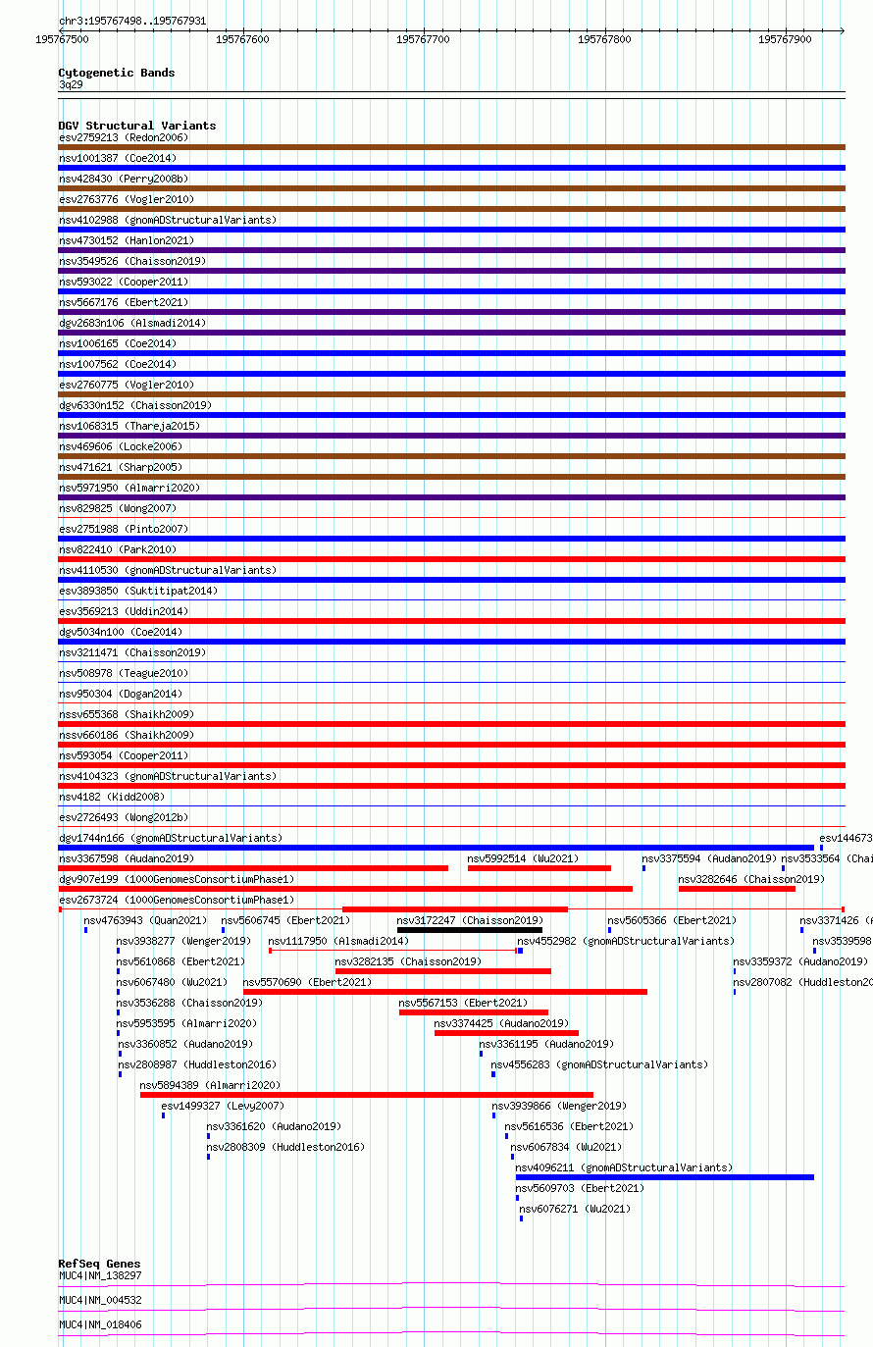Click the MUC4|NM_138297 gene track
The image size is (873, 1347).
(x=451, y=1283)
